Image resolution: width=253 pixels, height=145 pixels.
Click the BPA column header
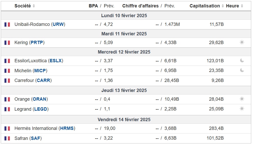click(93, 6)
